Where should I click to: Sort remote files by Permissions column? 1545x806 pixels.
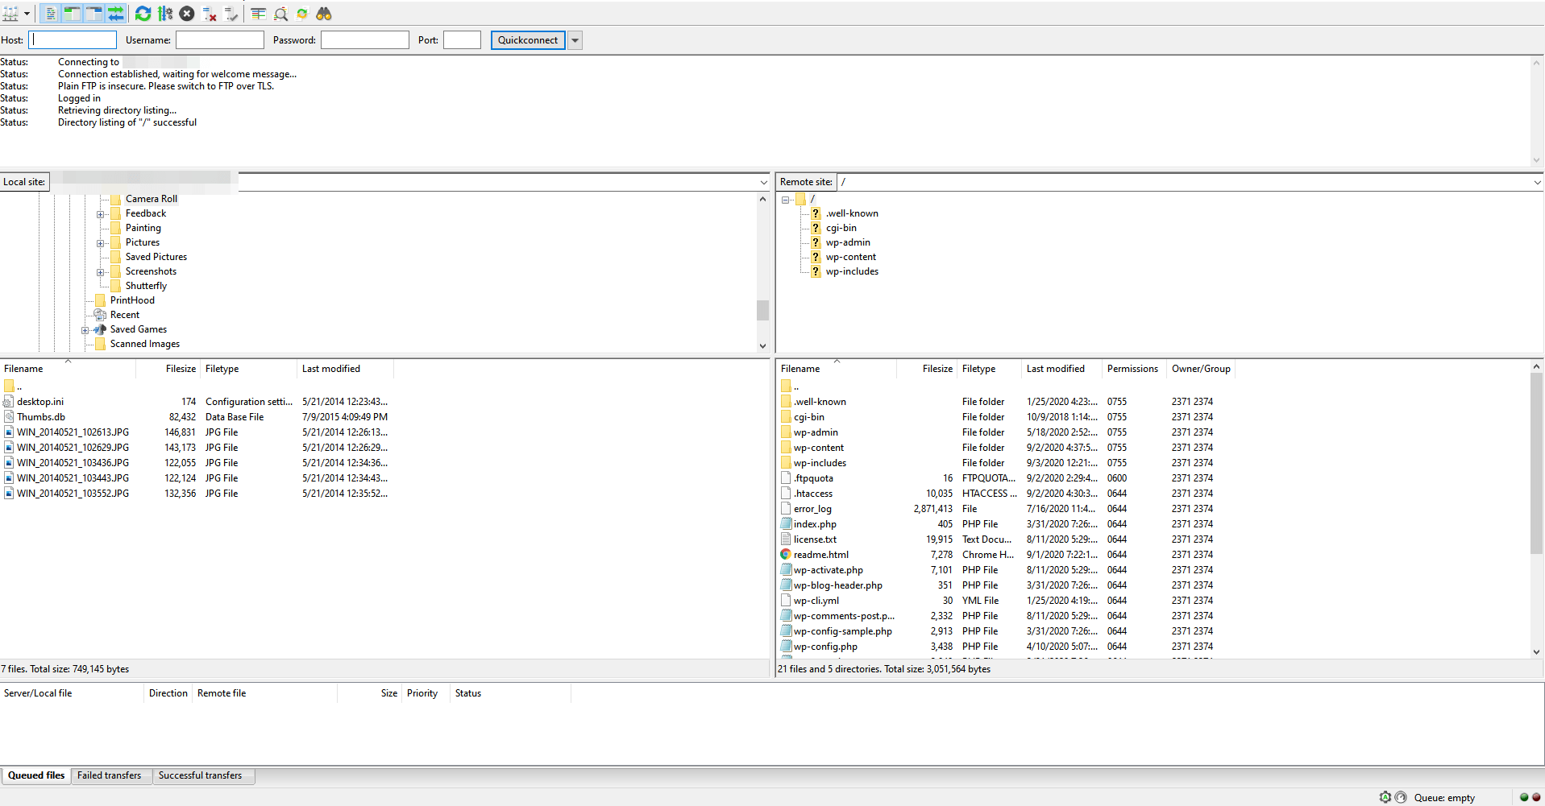pos(1132,369)
